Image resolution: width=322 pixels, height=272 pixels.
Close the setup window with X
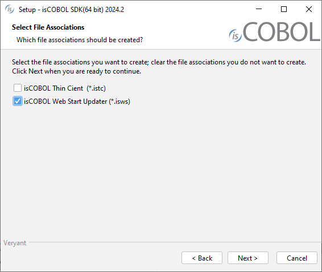309,9
